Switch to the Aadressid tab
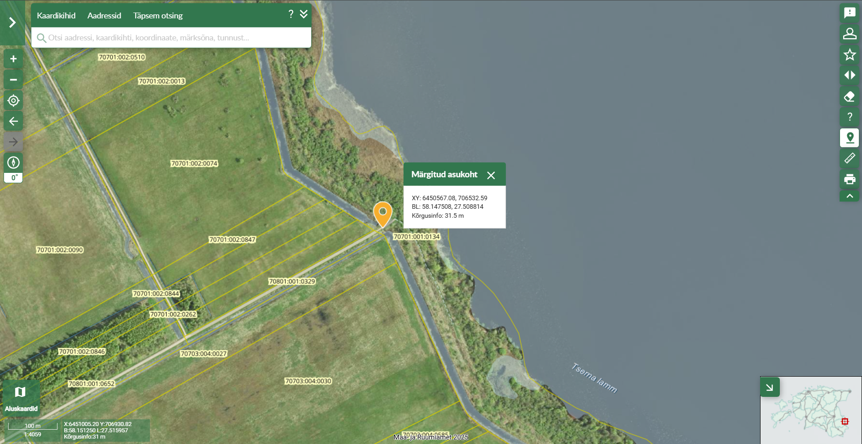The image size is (862, 444). (x=104, y=16)
